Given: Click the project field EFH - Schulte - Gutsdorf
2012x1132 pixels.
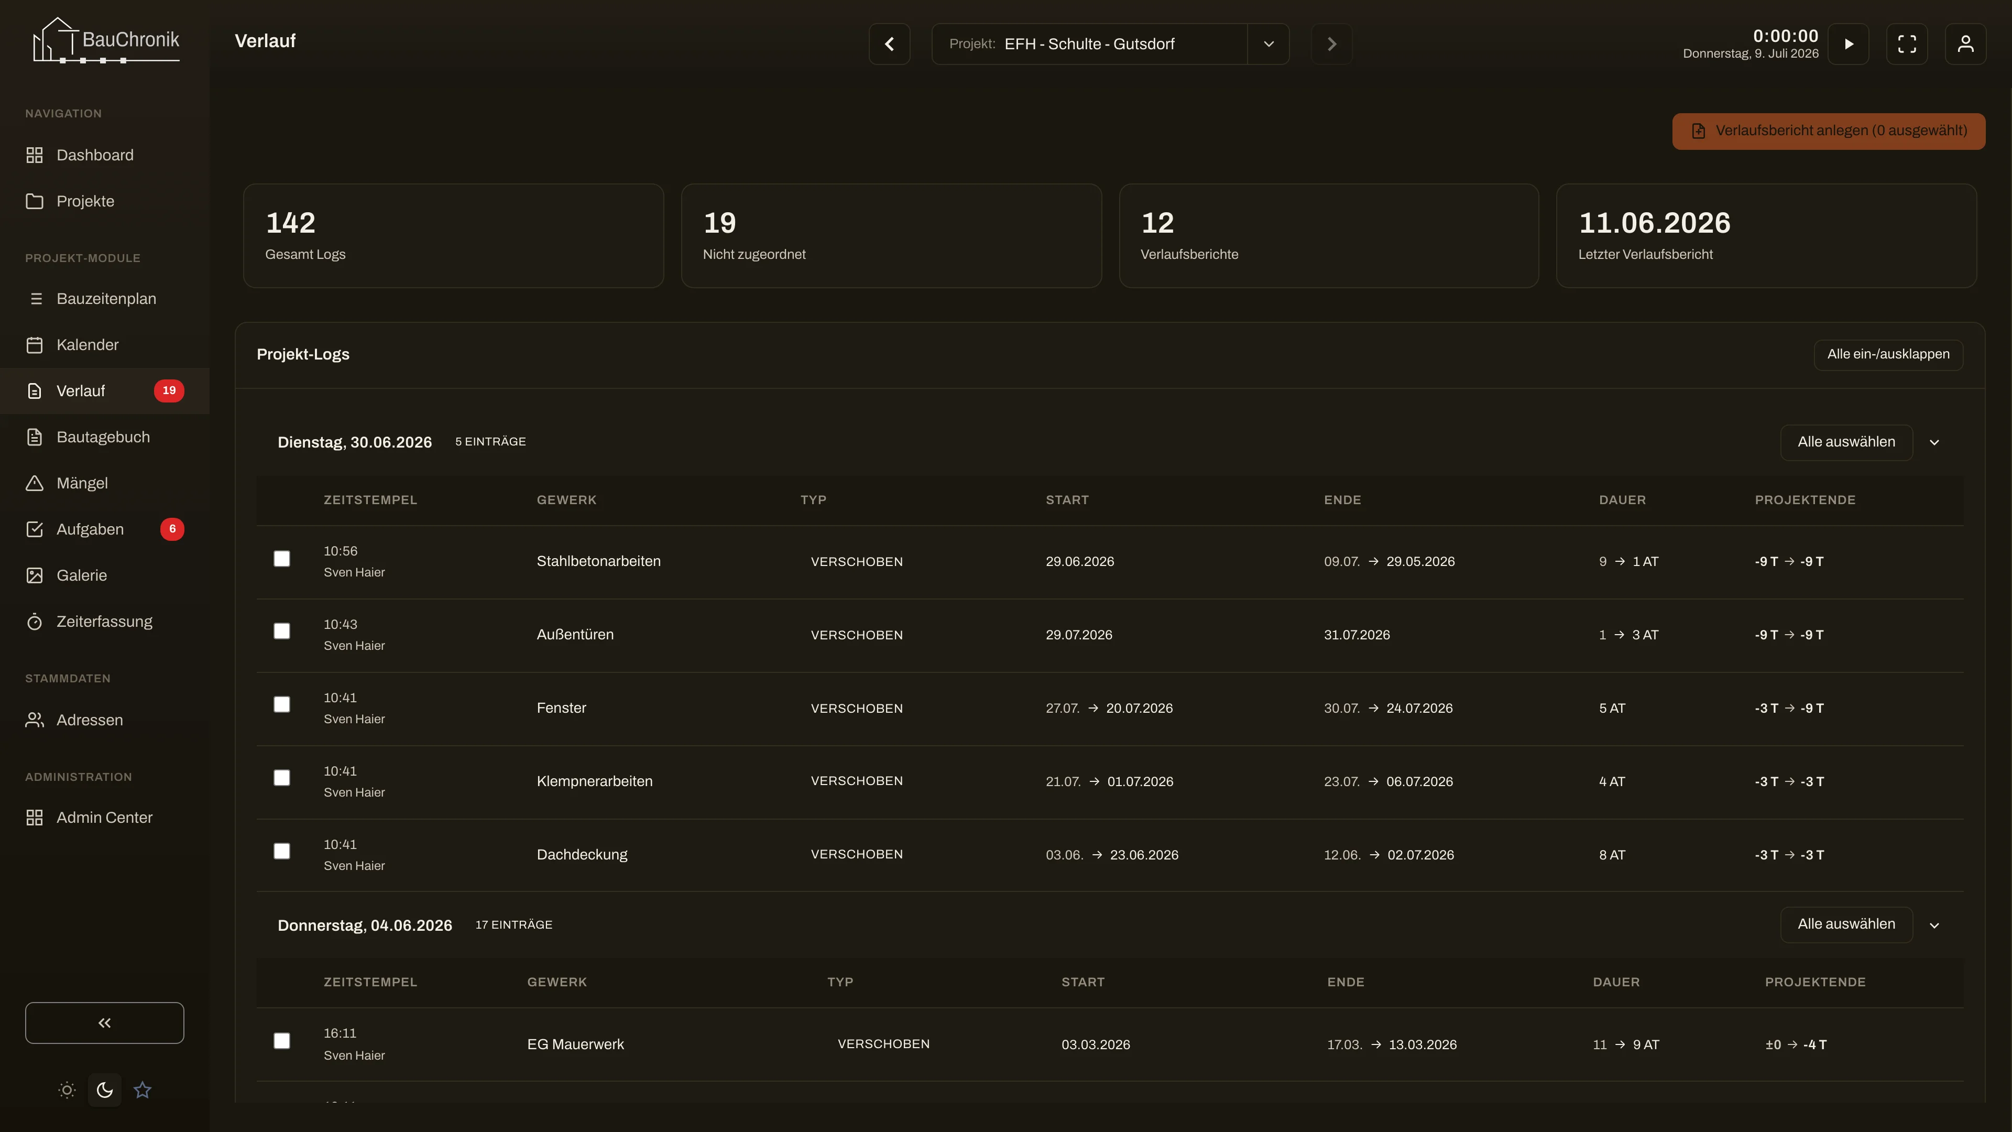Looking at the screenshot, I should point(1090,43).
